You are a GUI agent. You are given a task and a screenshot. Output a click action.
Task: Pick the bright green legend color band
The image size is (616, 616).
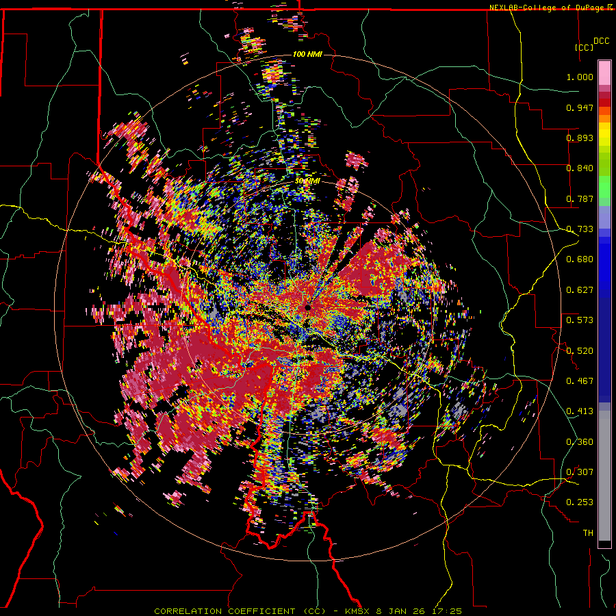point(604,187)
